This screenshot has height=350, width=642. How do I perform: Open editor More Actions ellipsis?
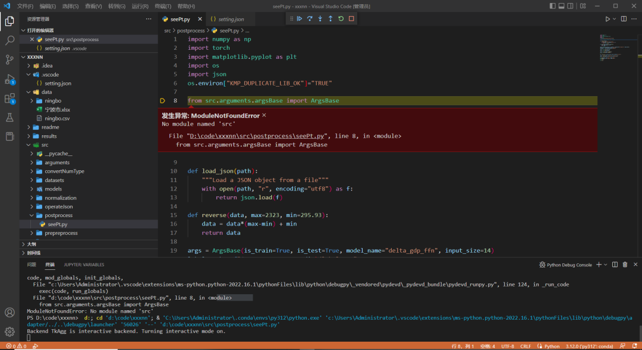pos(634,19)
